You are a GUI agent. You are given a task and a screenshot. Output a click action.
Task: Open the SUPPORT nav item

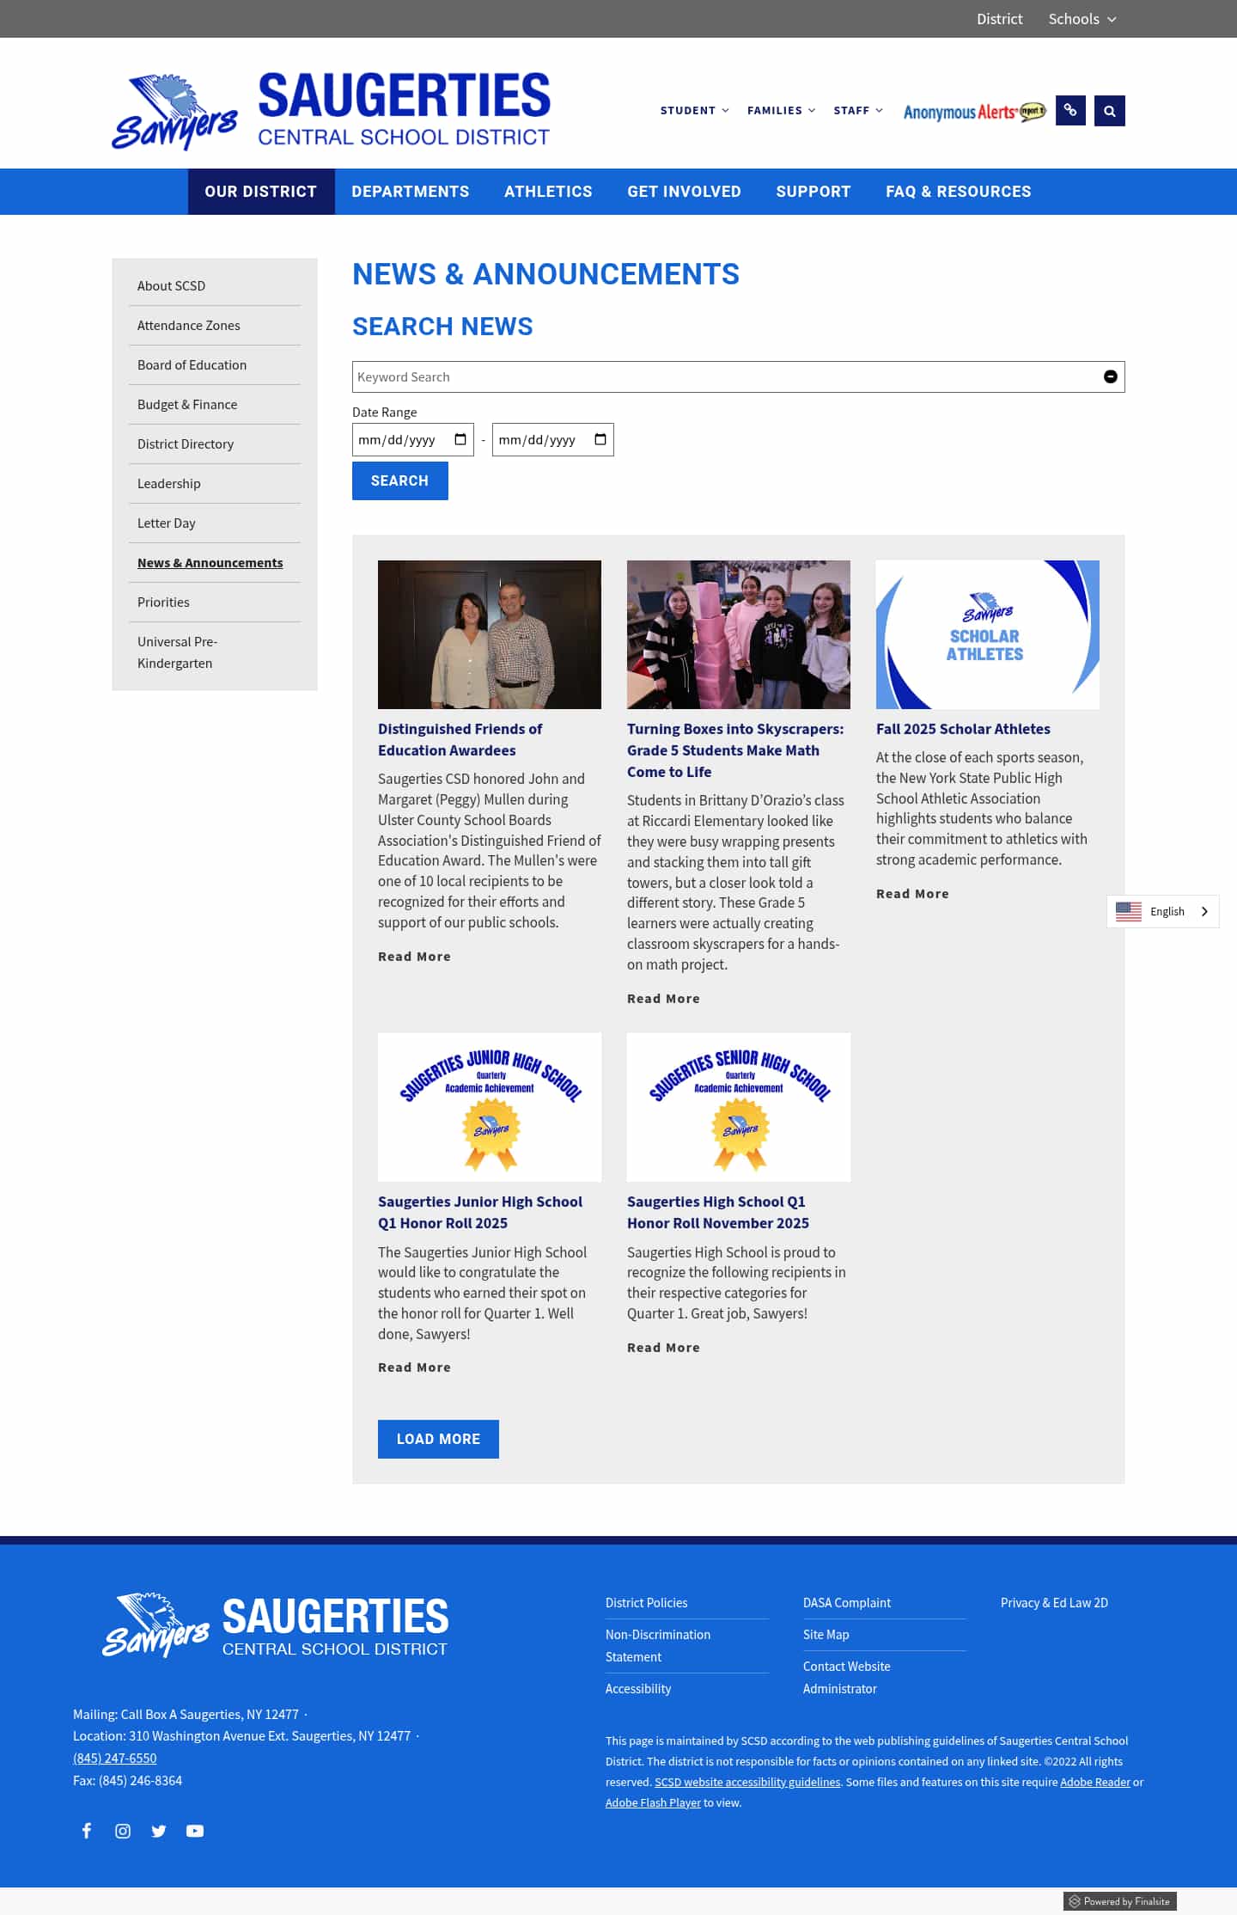click(813, 192)
